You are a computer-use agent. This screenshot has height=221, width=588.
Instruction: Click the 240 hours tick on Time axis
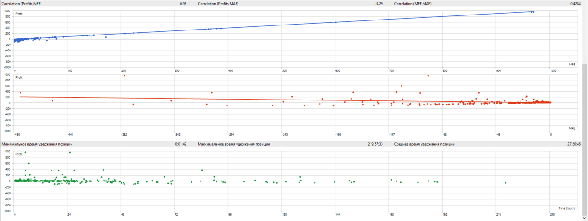click(552, 214)
